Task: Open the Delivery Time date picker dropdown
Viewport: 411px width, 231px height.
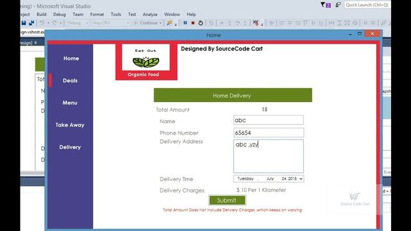Action: click(301, 178)
